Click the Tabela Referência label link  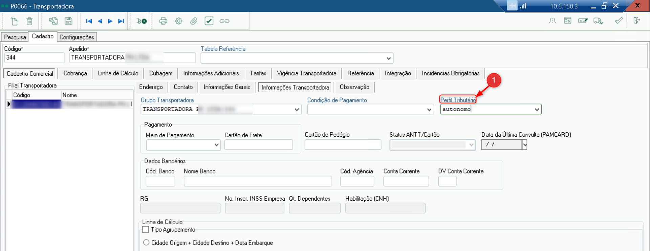(x=223, y=49)
